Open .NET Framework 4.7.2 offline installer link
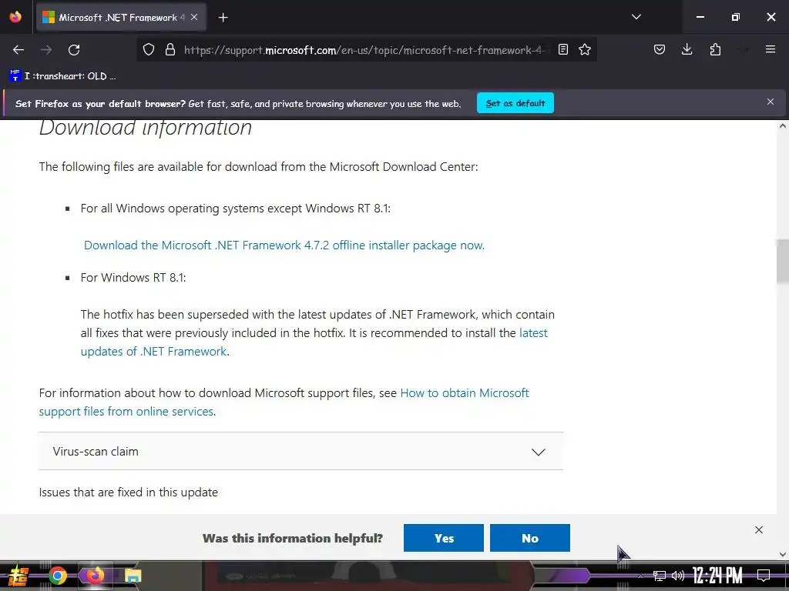 [284, 245]
